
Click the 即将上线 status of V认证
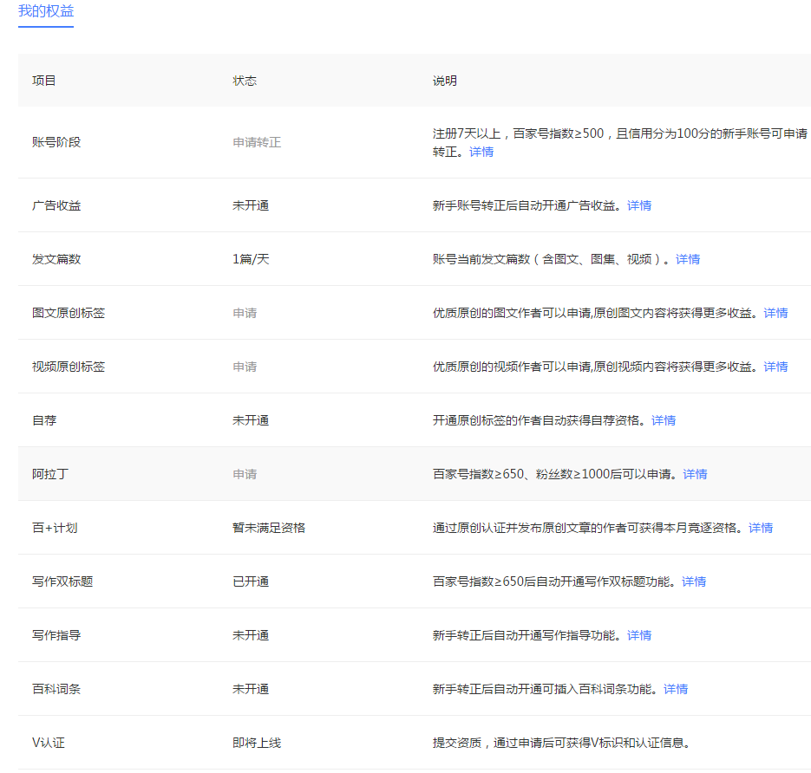tap(254, 743)
